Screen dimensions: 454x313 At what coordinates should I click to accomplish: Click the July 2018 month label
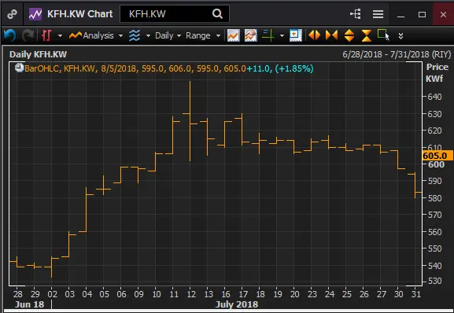(237, 304)
